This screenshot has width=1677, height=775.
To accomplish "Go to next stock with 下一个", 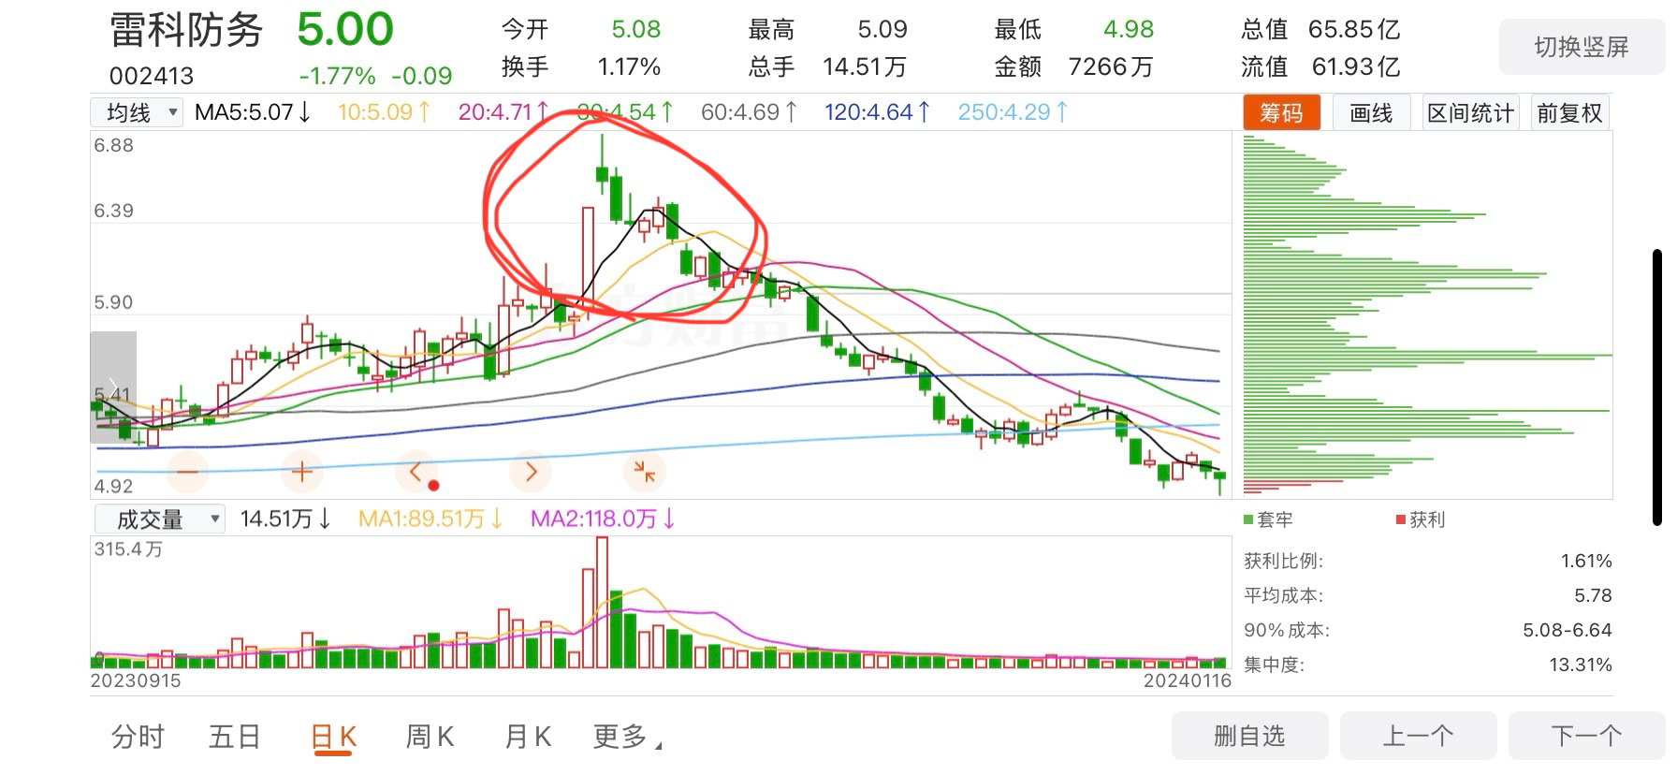I will (x=1586, y=736).
